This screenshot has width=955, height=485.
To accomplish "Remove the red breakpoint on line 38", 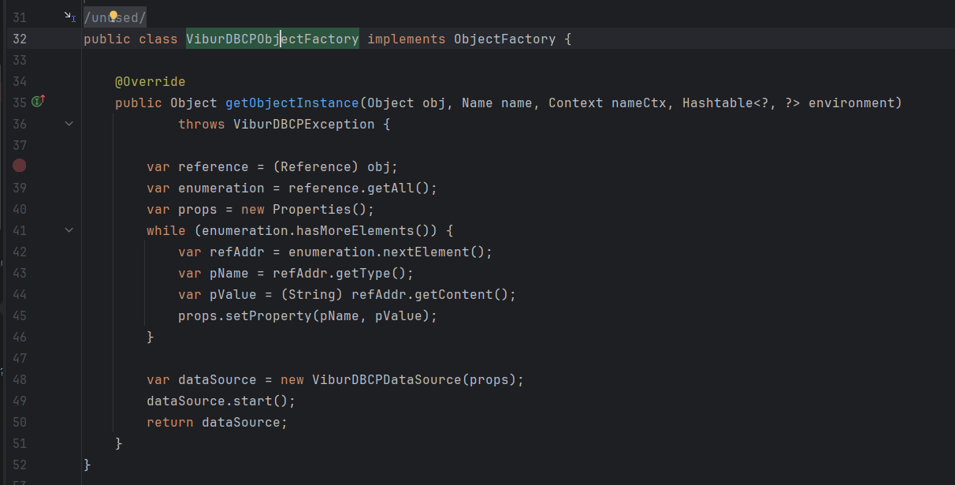I will coord(20,166).
